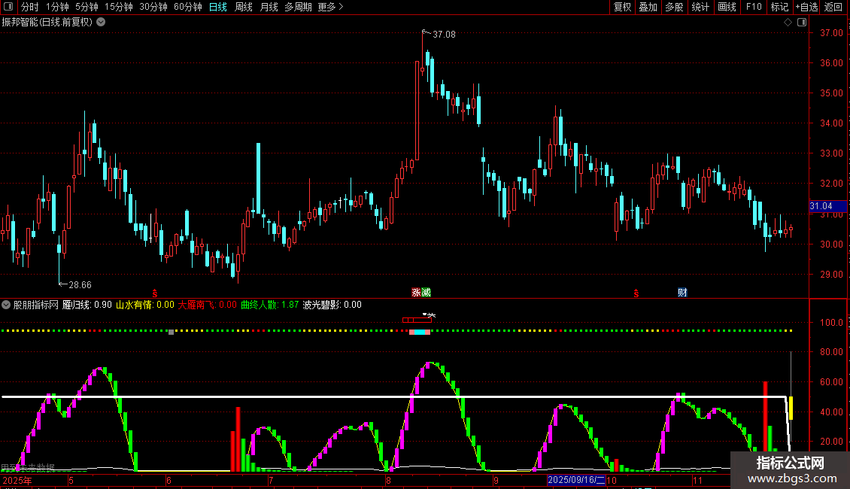This screenshot has height=489, width=850.
Task: Click the red S marker near October
Action: point(636,293)
